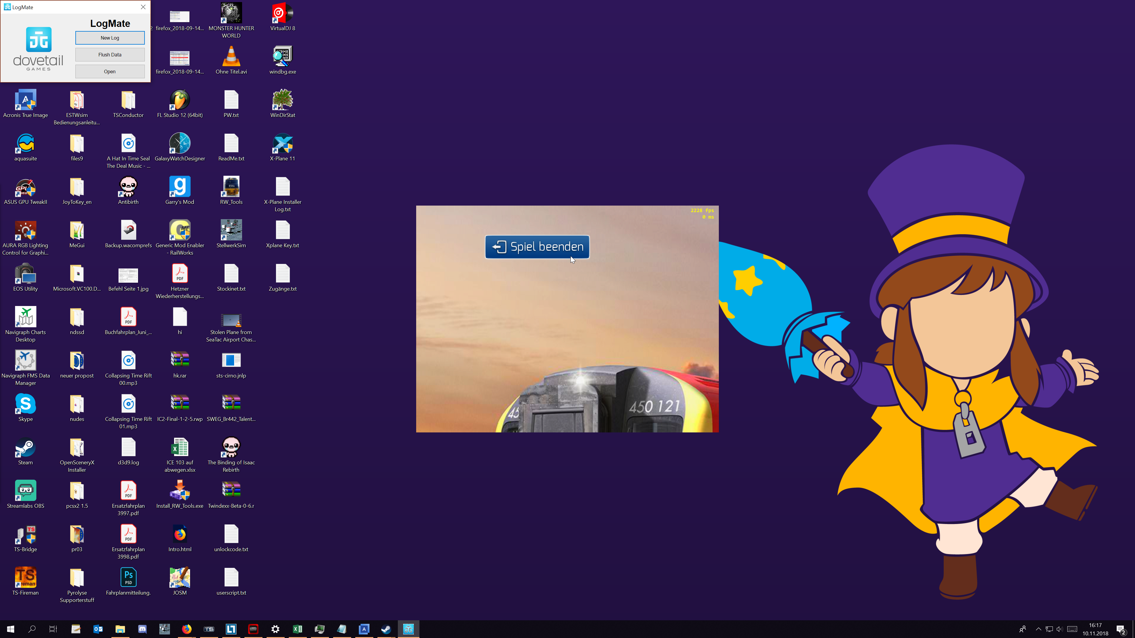Expand hidden system tray icons
This screenshot has width=1135, height=638.
(x=1039, y=629)
